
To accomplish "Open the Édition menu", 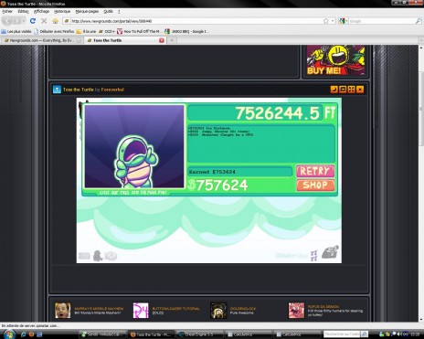I will pos(23,11).
